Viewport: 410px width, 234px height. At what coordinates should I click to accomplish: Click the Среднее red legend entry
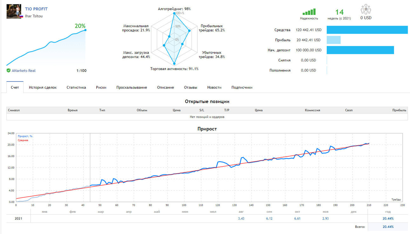(x=23, y=140)
